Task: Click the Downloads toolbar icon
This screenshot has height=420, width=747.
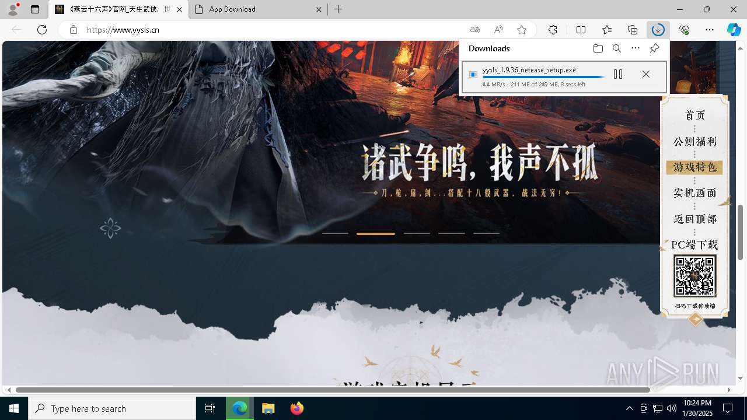Action: pos(658,30)
